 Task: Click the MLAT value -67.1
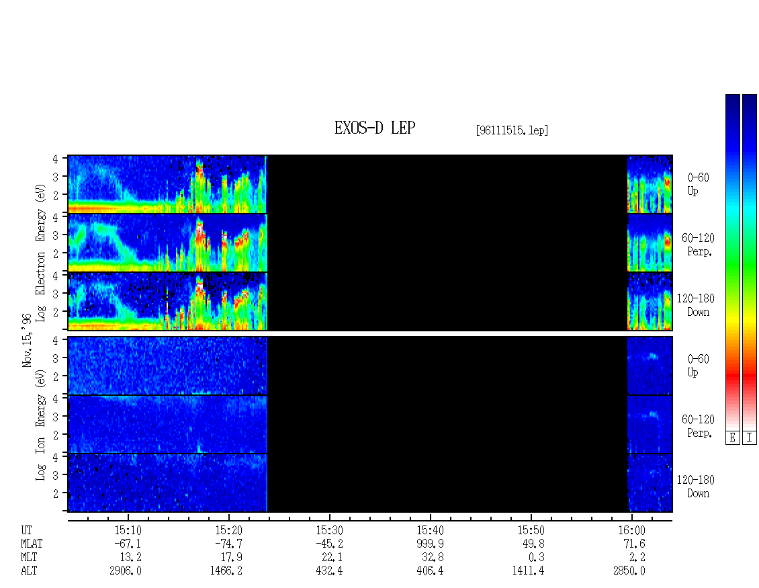tap(128, 544)
